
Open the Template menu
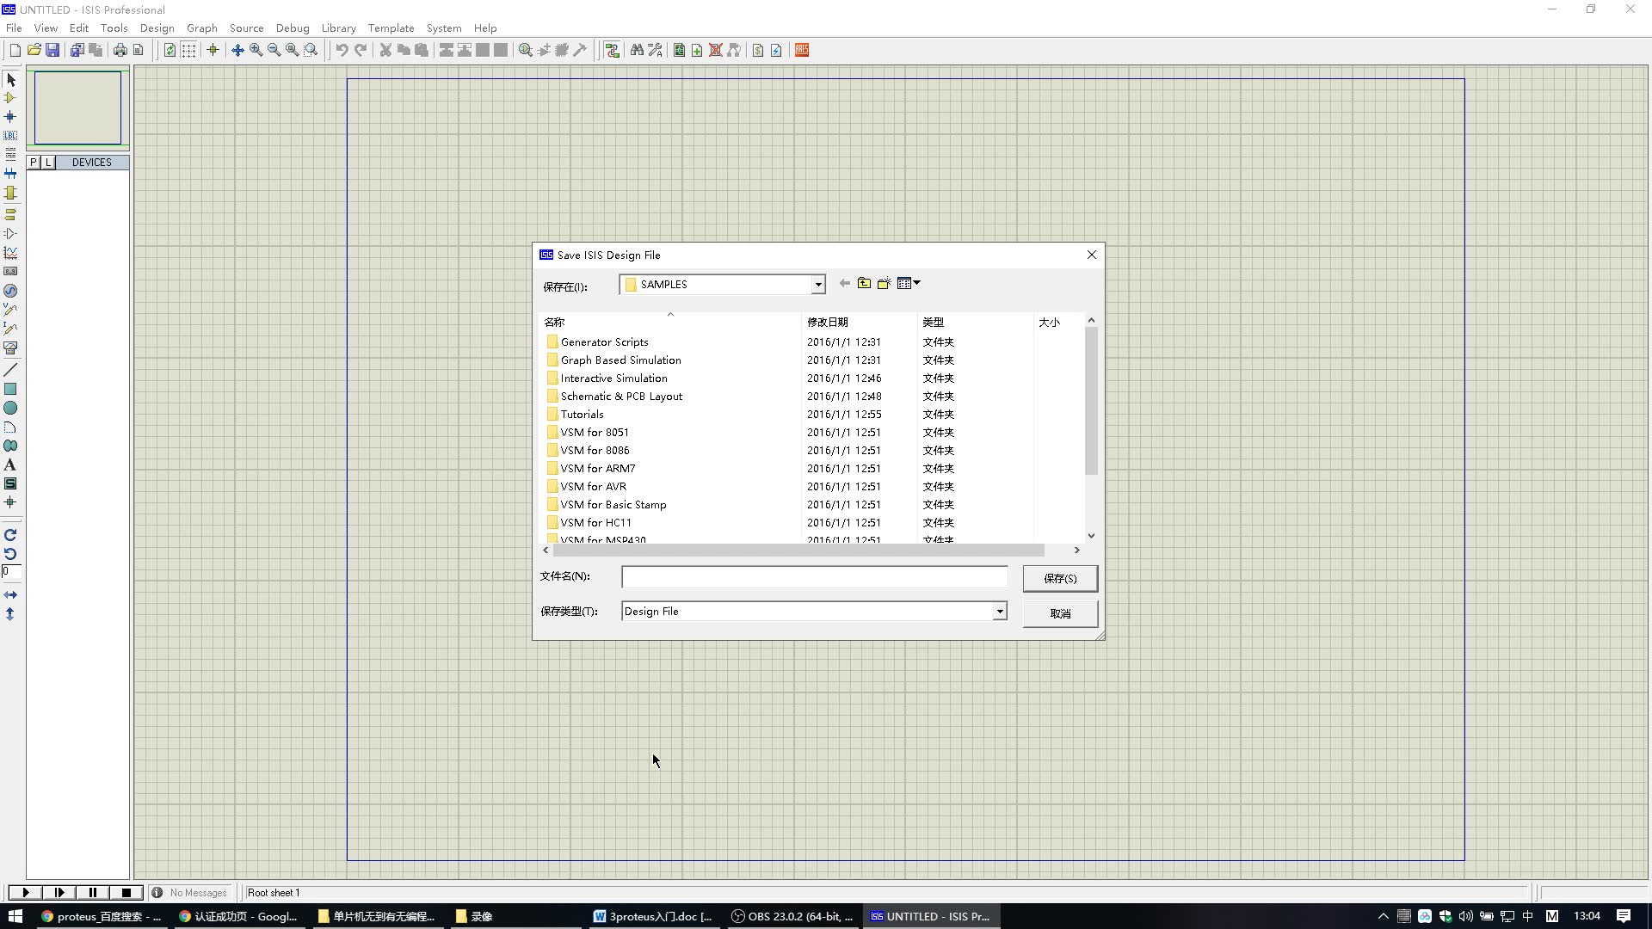point(391,28)
